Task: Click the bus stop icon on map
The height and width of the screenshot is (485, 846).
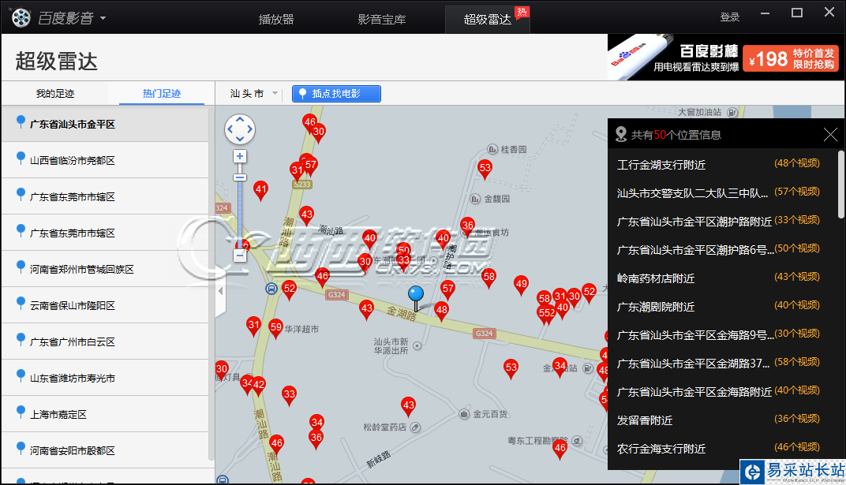Action: [271, 289]
